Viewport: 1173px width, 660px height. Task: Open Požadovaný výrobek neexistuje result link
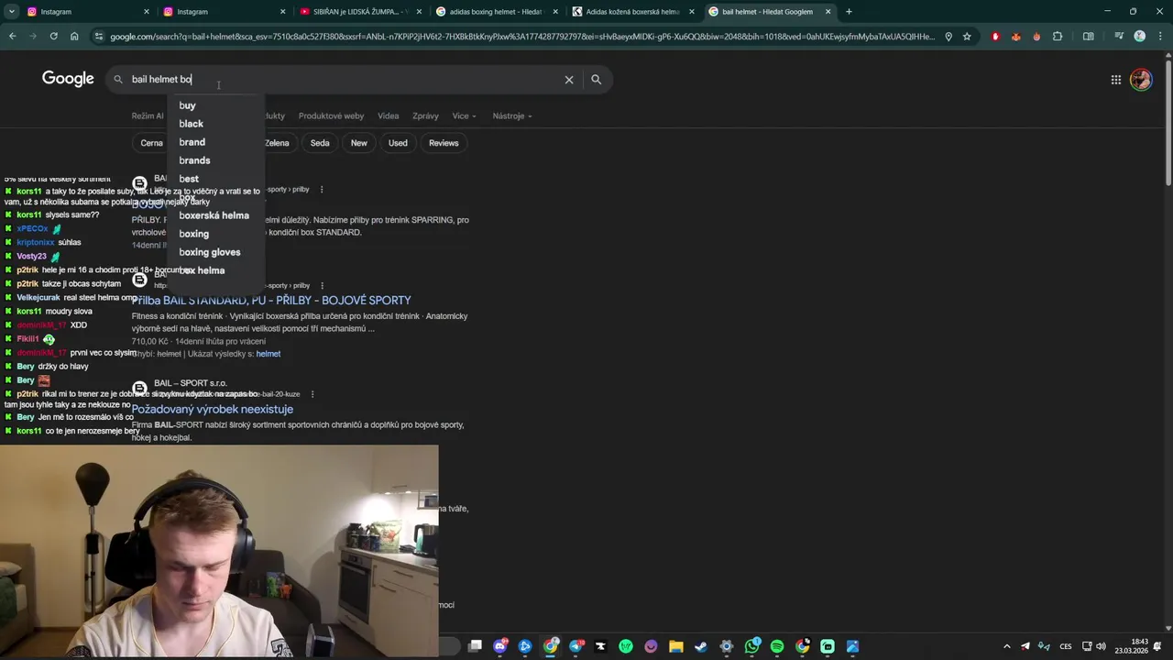(x=213, y=409)
